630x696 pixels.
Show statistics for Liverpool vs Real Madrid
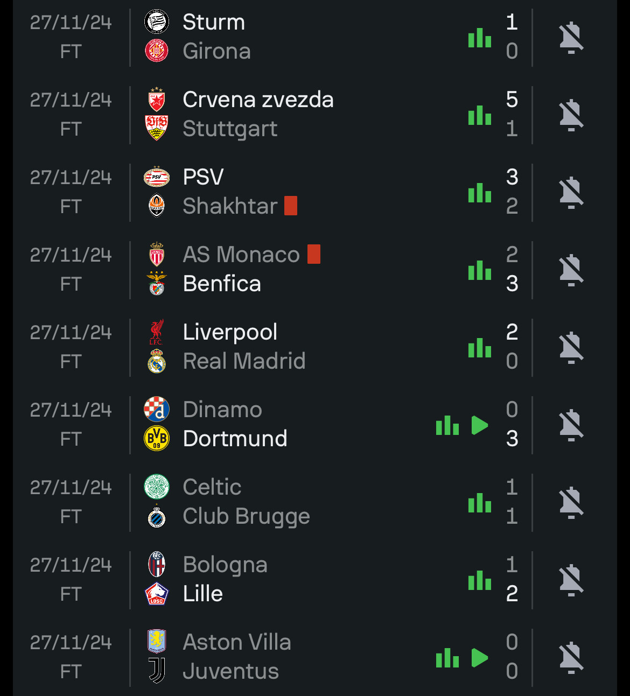click(479, 348)
